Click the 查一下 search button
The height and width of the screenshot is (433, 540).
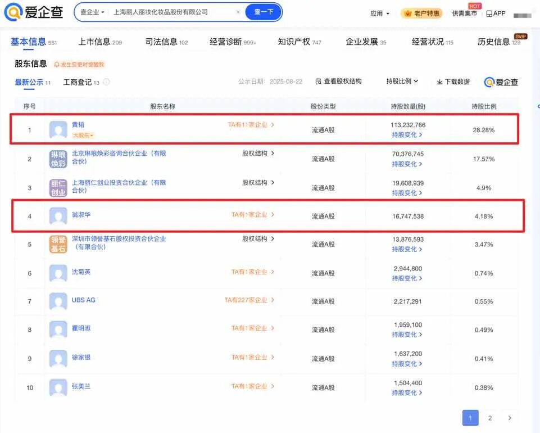click(x=262, y=12)
